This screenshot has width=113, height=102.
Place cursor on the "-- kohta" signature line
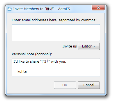(20, 72)
